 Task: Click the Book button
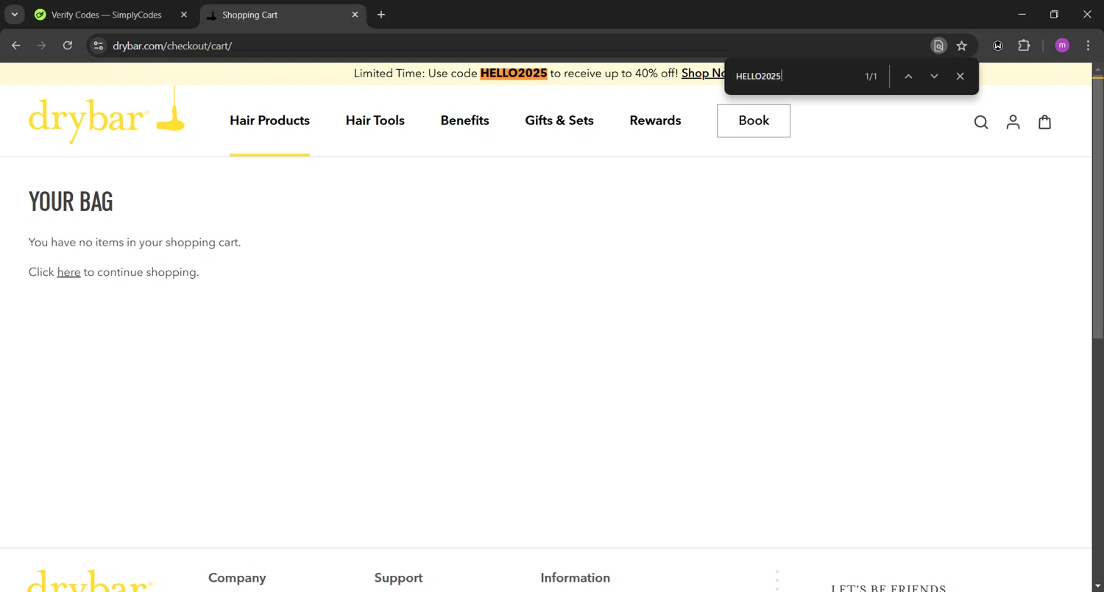click(x=754, y=121)
